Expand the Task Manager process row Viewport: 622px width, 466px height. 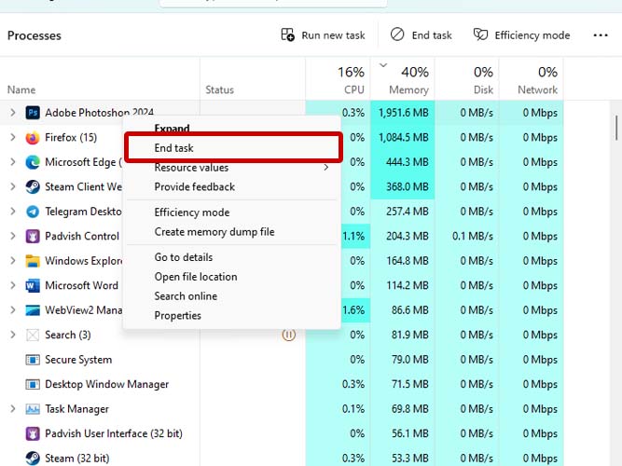pos(12,409)
